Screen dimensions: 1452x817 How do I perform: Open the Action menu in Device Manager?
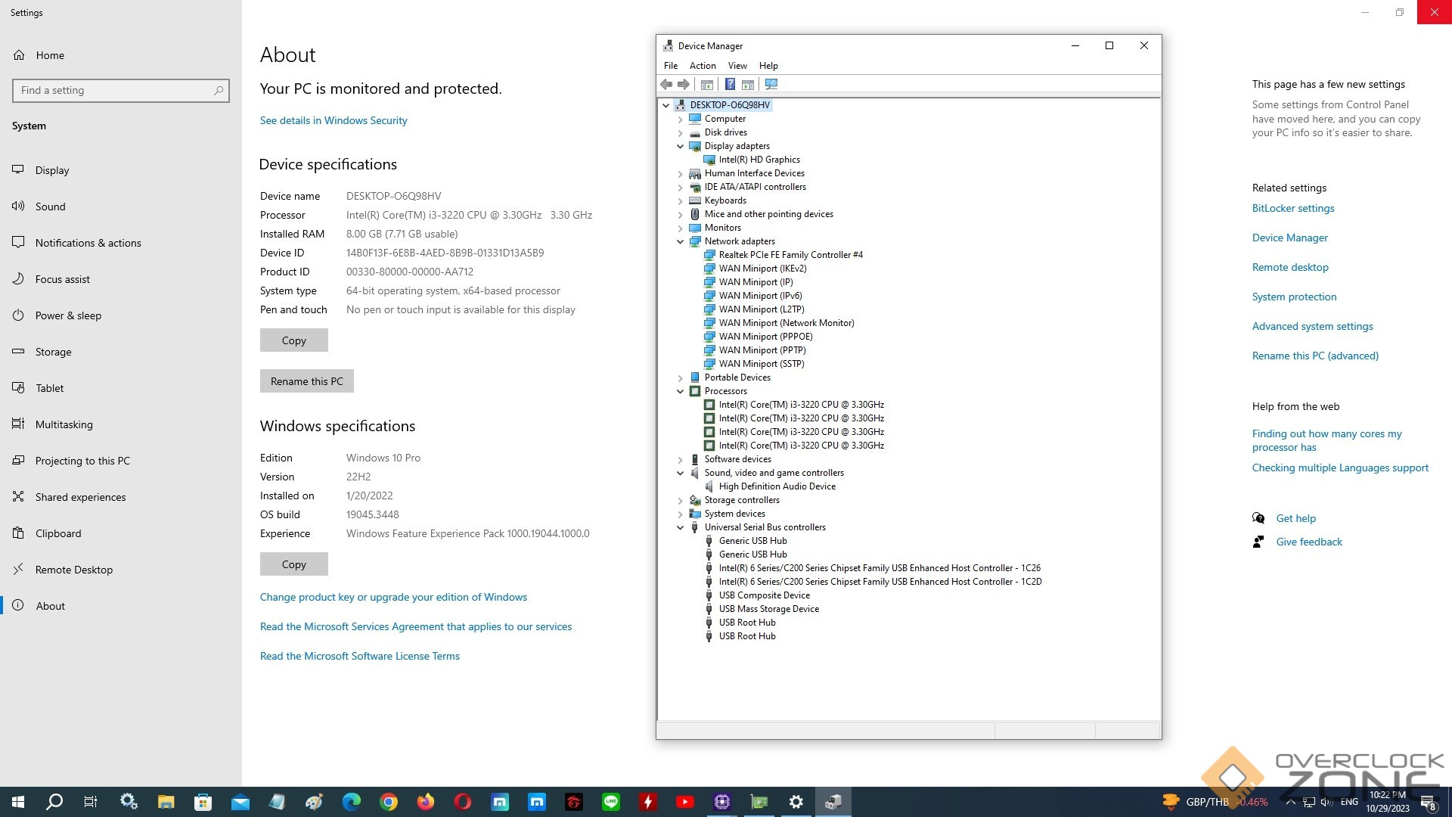click(x=702, y=66)
